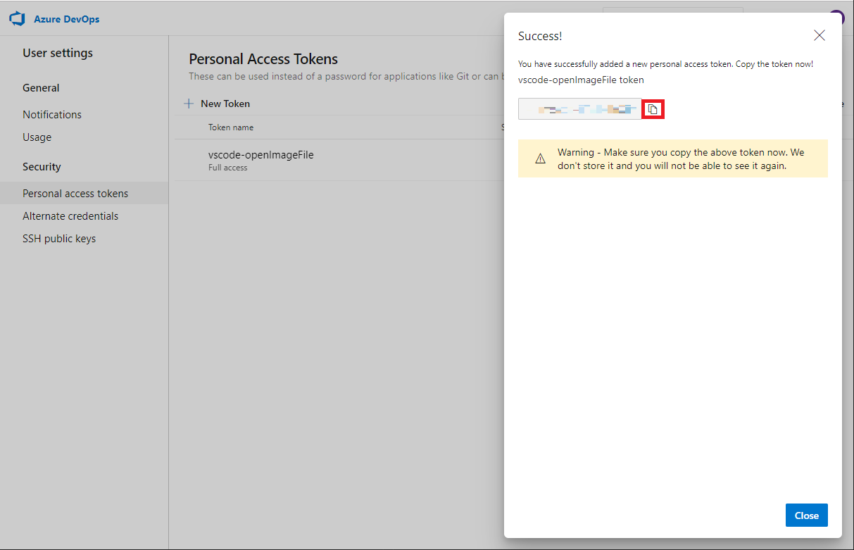Click the plus icon beside New Token

(x=189, y=104)
